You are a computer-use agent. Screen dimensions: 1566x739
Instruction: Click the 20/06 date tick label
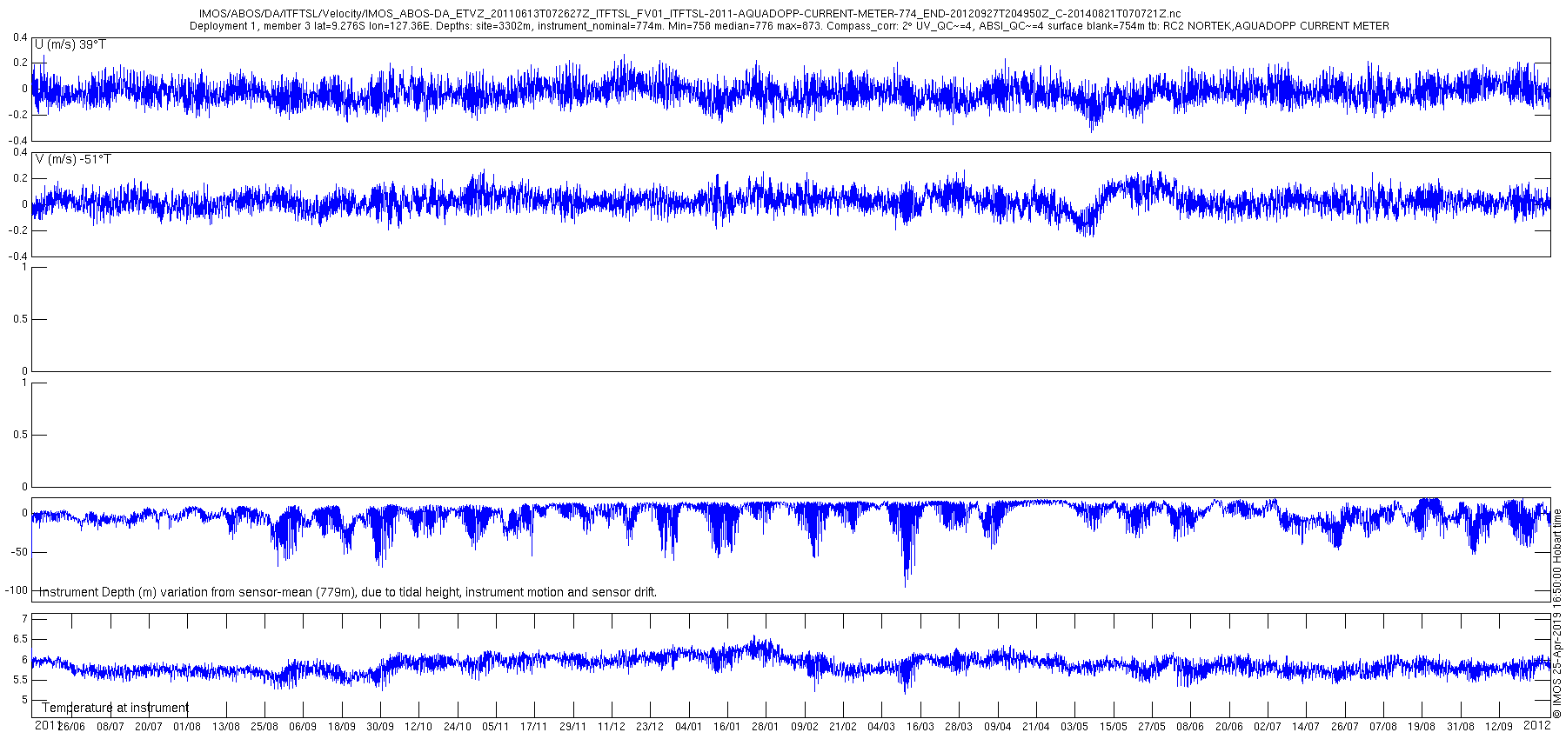point(1228,727)
